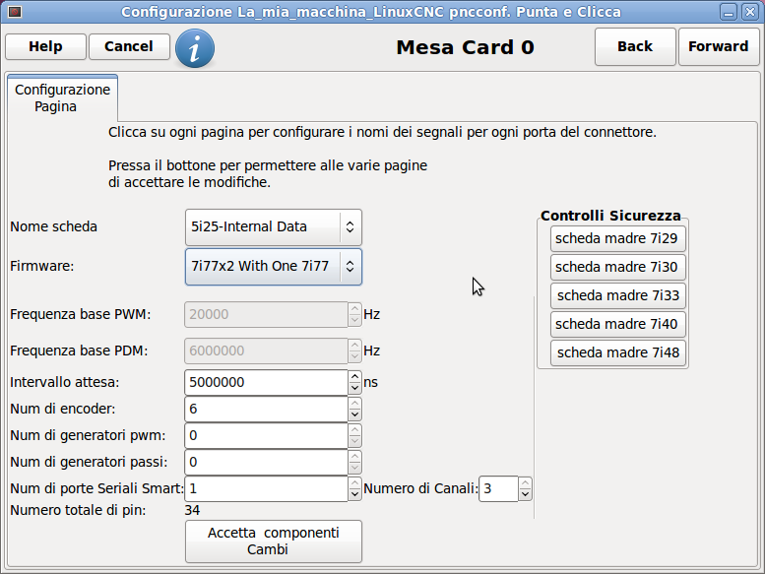
Task: Go Back to previous page
Action: click(x=635, y=47)
